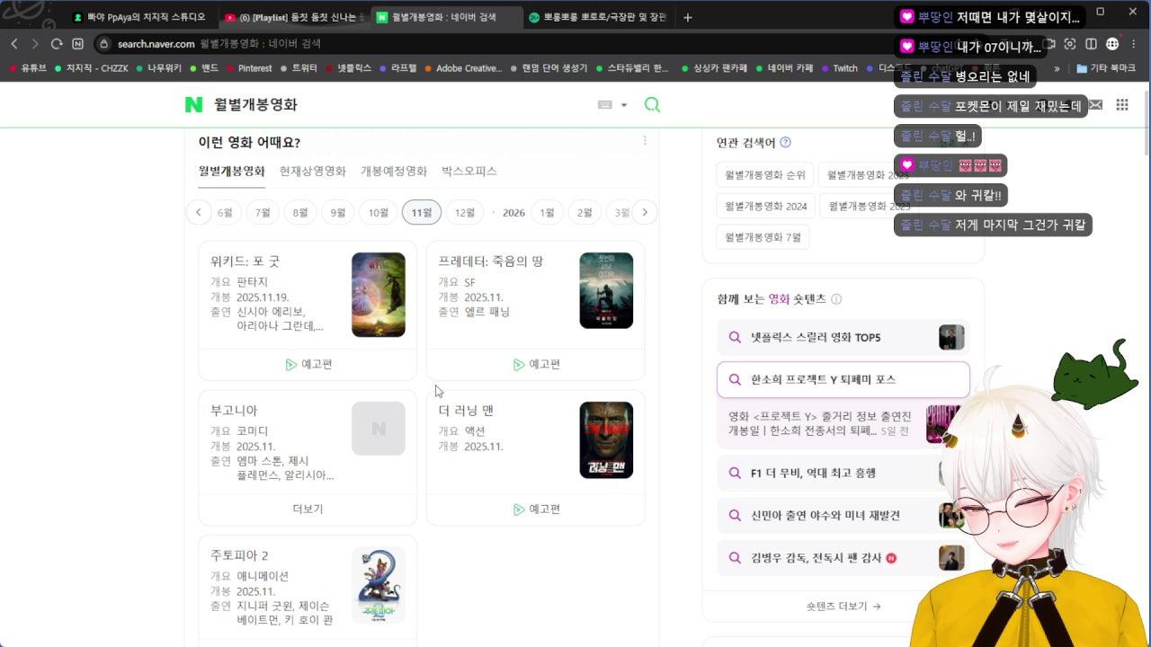
Task: Switch to the Playlist YouTube browser tab
Action: pyautogui.click(x=295, y=17)
